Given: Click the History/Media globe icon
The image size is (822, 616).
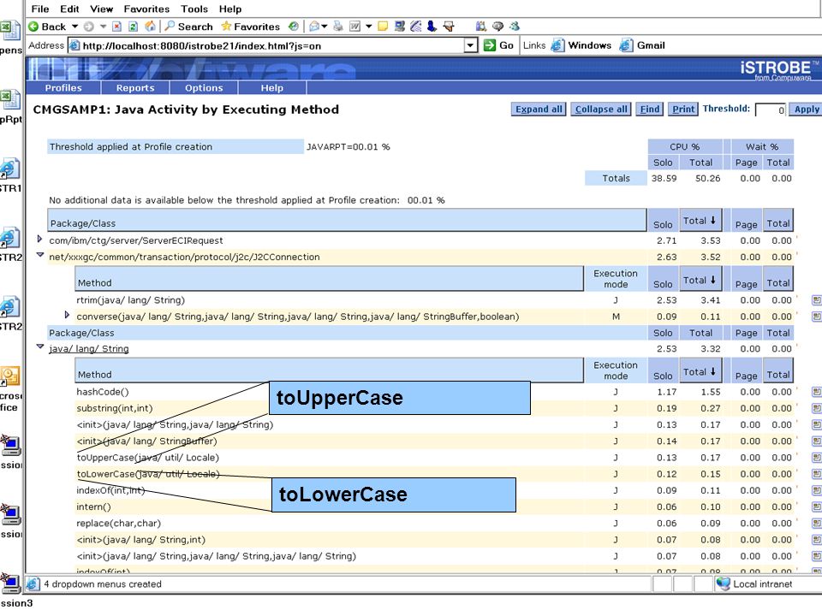Looking at the screenshot, I should point(294,27).
